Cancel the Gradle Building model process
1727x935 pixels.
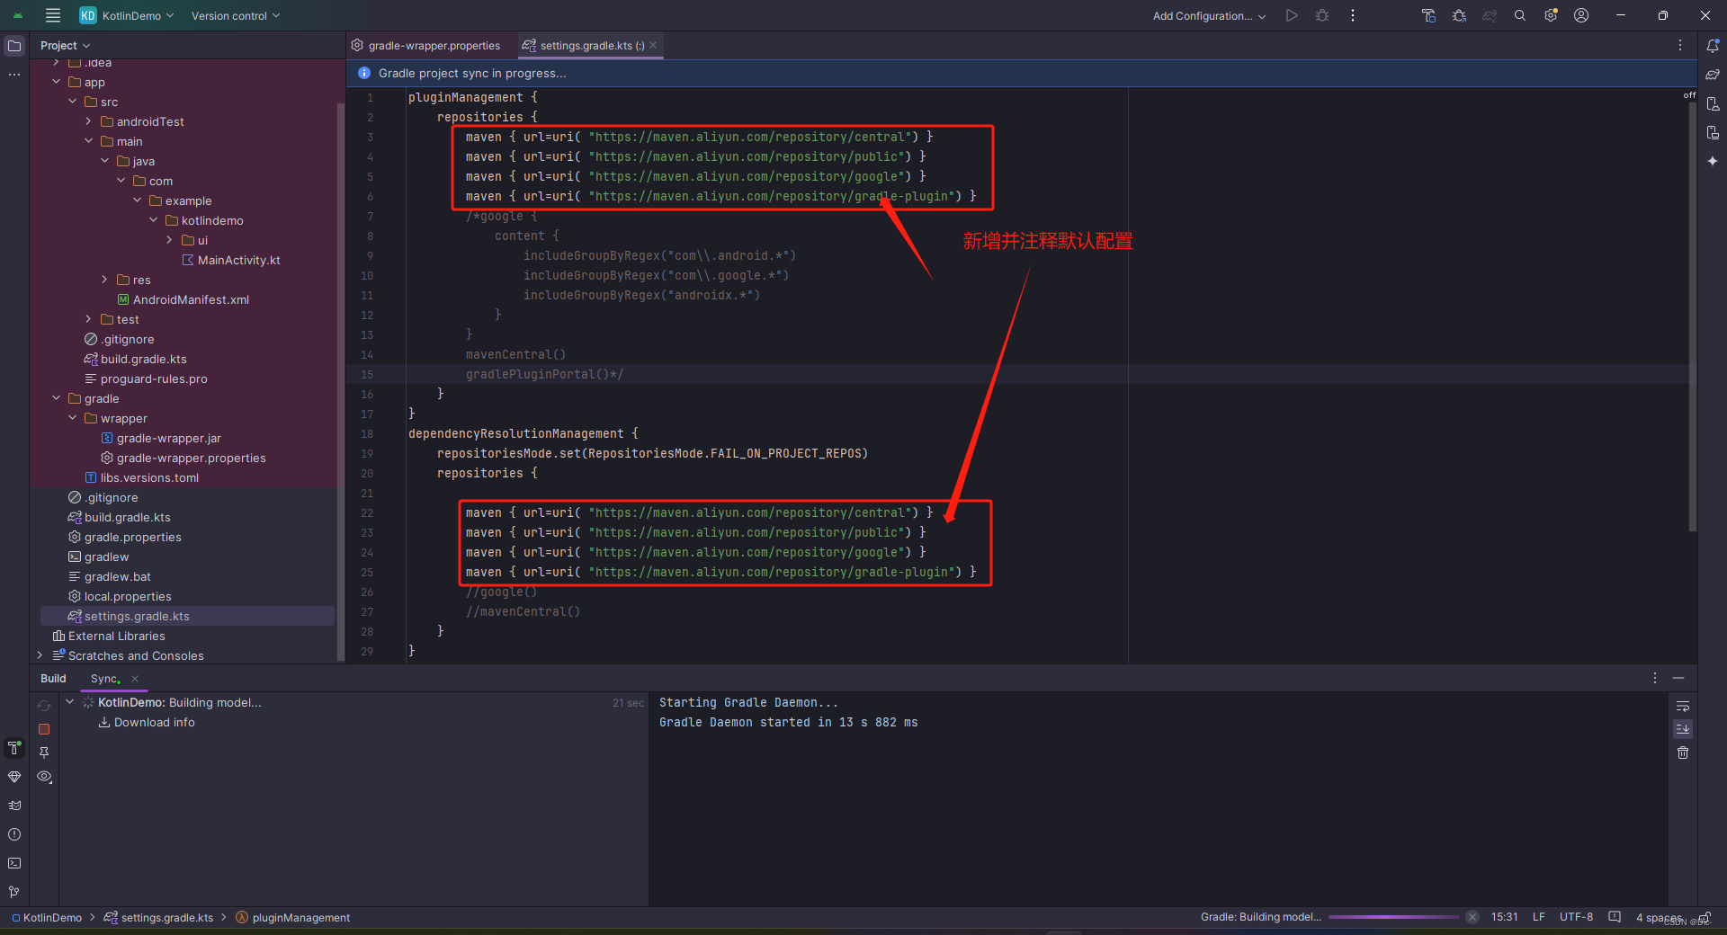(1472, 917)
